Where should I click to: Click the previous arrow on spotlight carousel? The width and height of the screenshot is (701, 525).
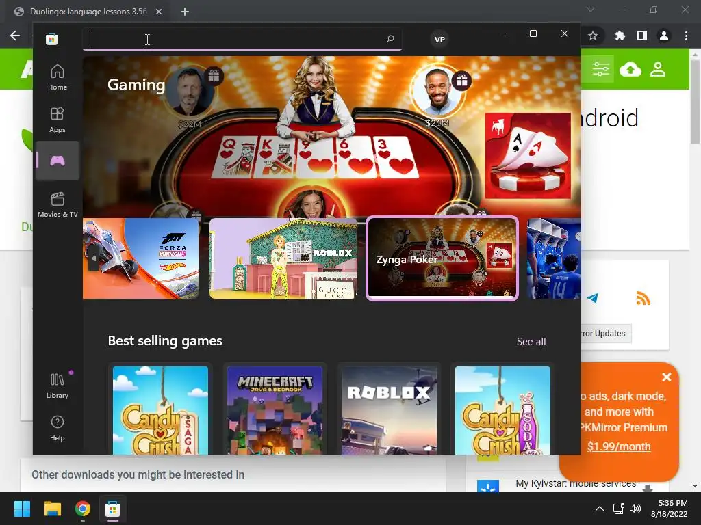coord(93,258)
